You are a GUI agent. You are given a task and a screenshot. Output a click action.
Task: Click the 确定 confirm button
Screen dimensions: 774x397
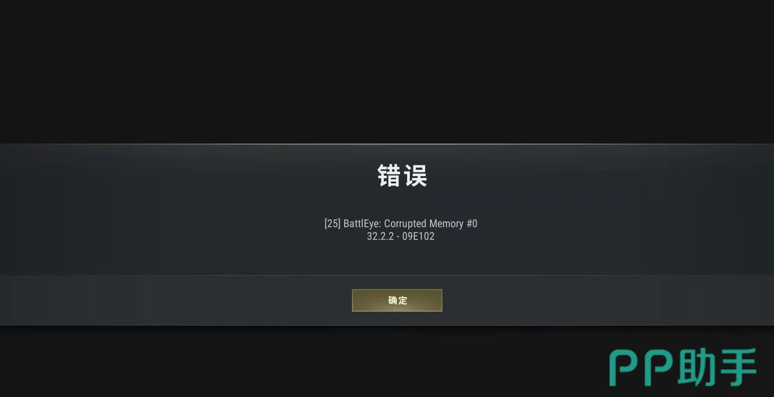[x=397, y=300]
